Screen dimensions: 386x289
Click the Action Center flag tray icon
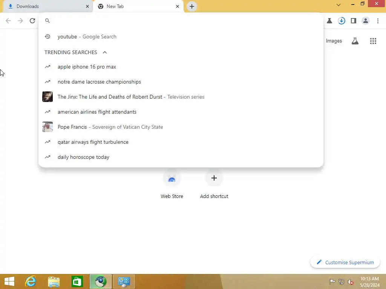click(x=332, y=281)
